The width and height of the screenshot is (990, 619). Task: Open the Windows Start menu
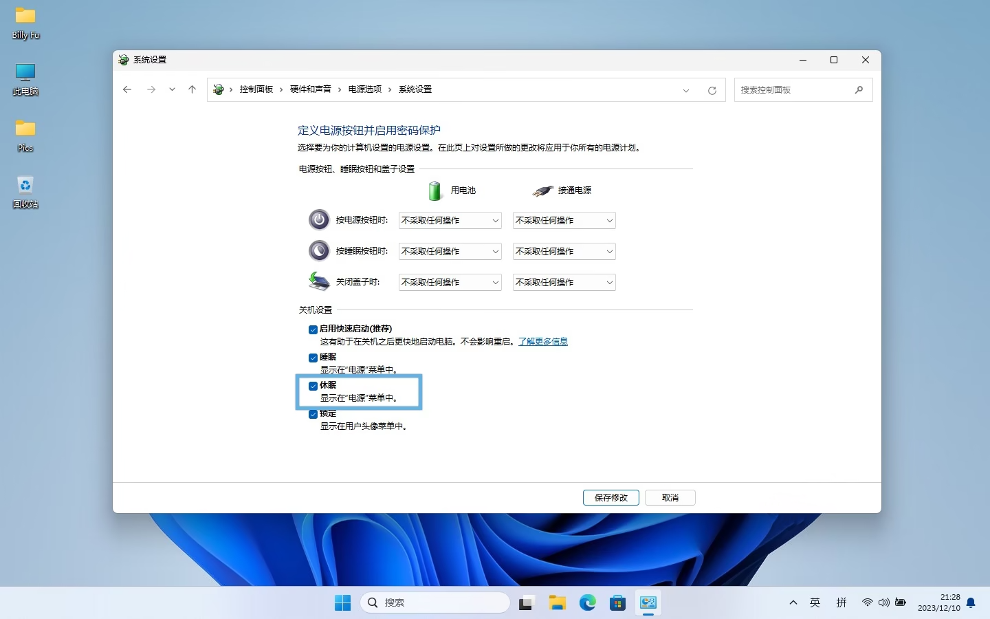pyautogui.click(x=342, y=603)
